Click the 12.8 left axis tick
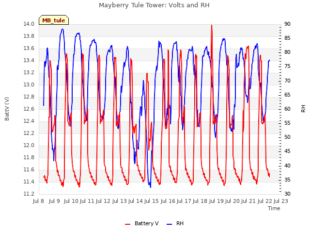The width and height of the screenshot is (310, 233). [x=29, y=97]
